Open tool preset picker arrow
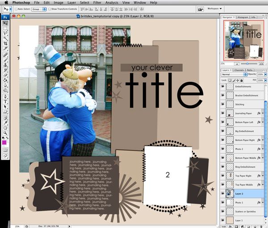Image resolution: width=268 pixels, height=228 pixels. click(10, 9)
